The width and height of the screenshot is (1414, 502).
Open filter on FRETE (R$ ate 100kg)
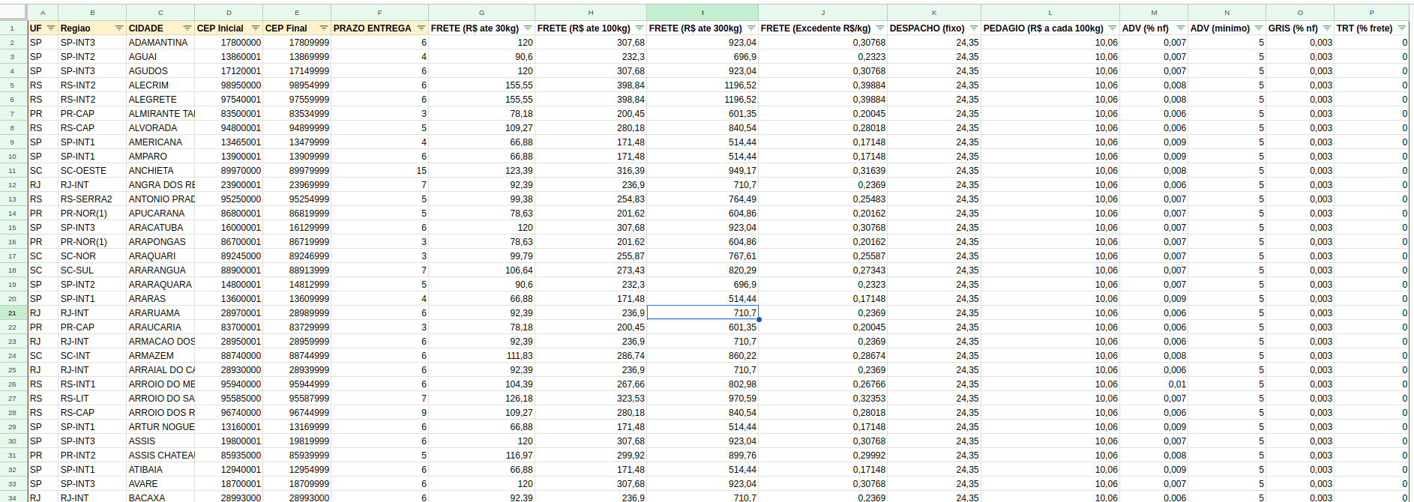coord(640,28)
